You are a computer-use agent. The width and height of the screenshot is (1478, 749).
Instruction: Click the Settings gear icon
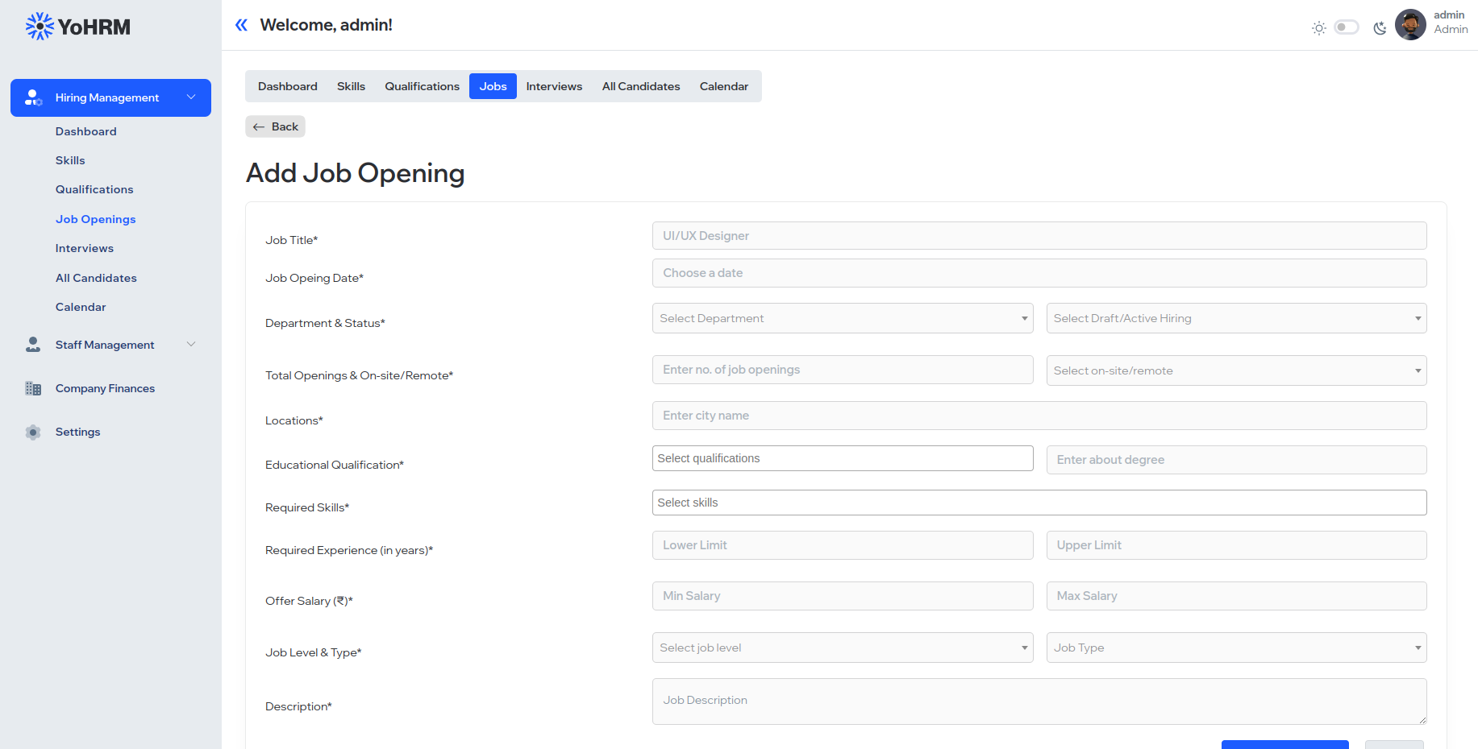point(32,432)
